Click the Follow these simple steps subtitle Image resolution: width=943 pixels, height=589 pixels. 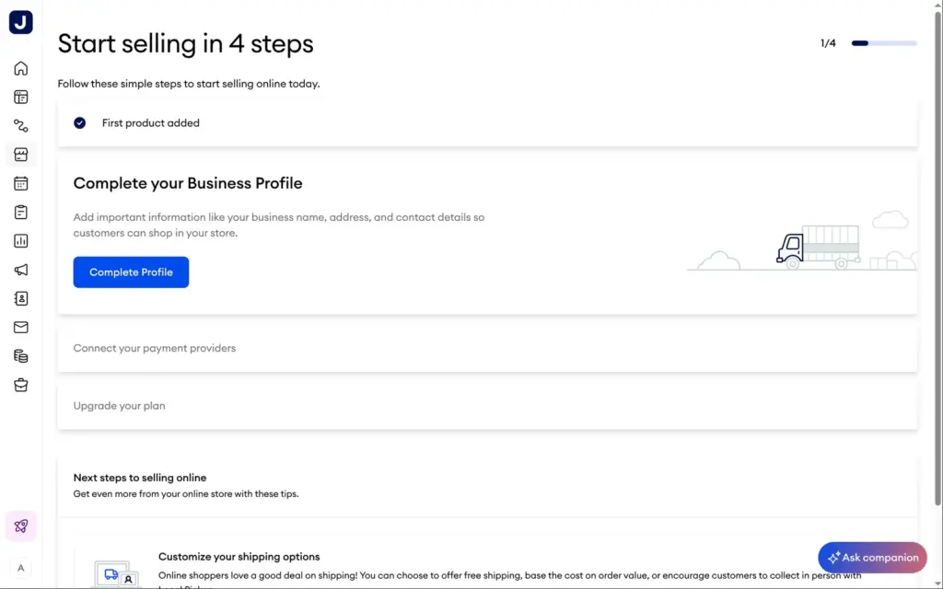189,84
